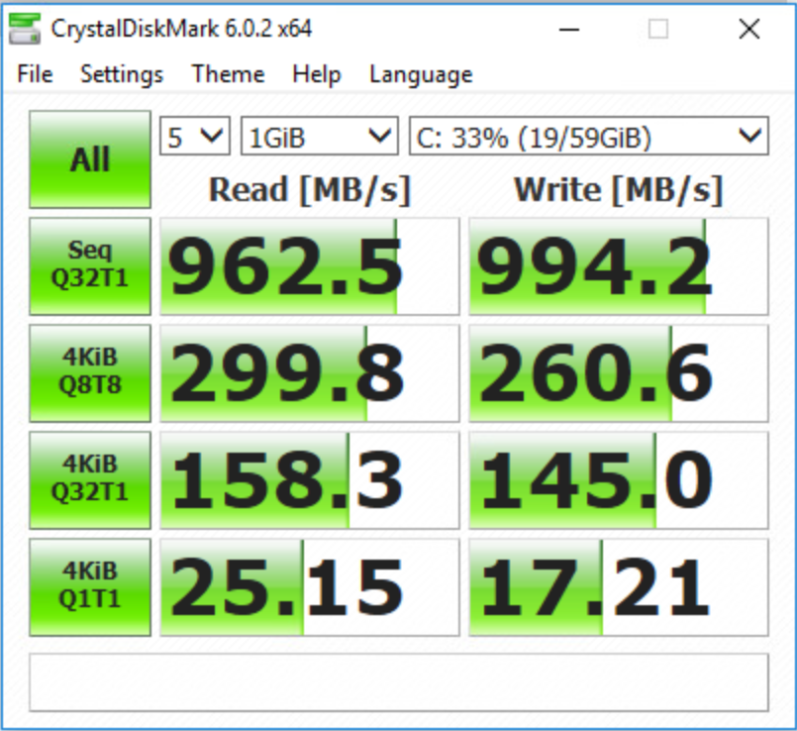The height and width of the screenshot is (731, 797).
Task: Click the Read [MB/s] column header
Action: tap(310, 190)
